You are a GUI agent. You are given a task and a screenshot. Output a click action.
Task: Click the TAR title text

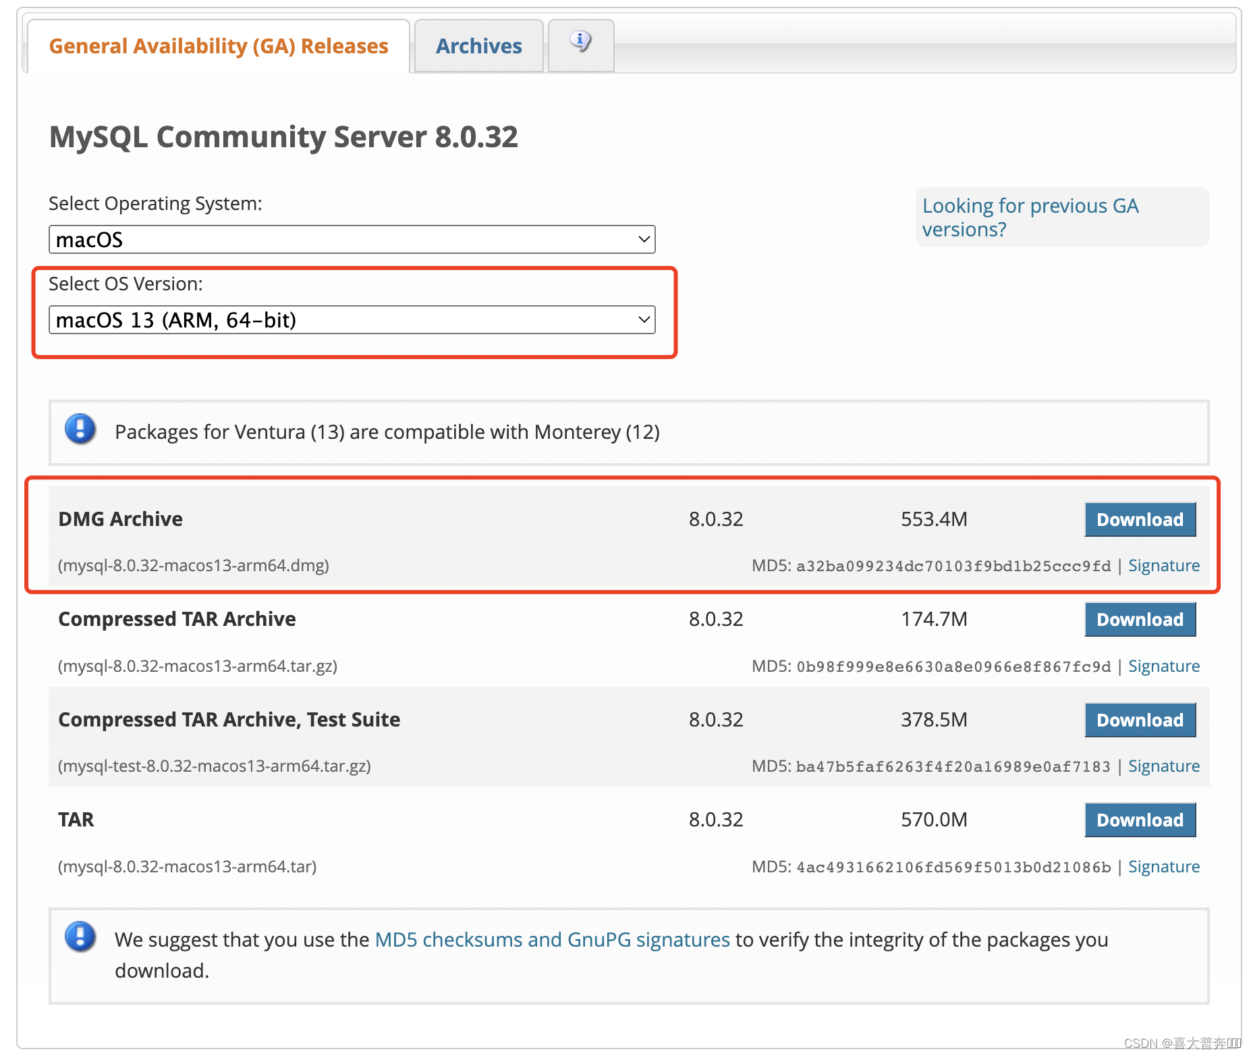pyautogui.click(x=76, y=820)
